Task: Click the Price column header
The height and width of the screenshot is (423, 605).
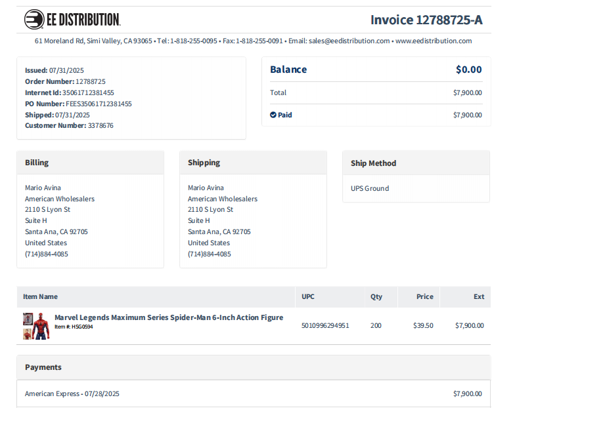Action: click(x=425, y=296)
